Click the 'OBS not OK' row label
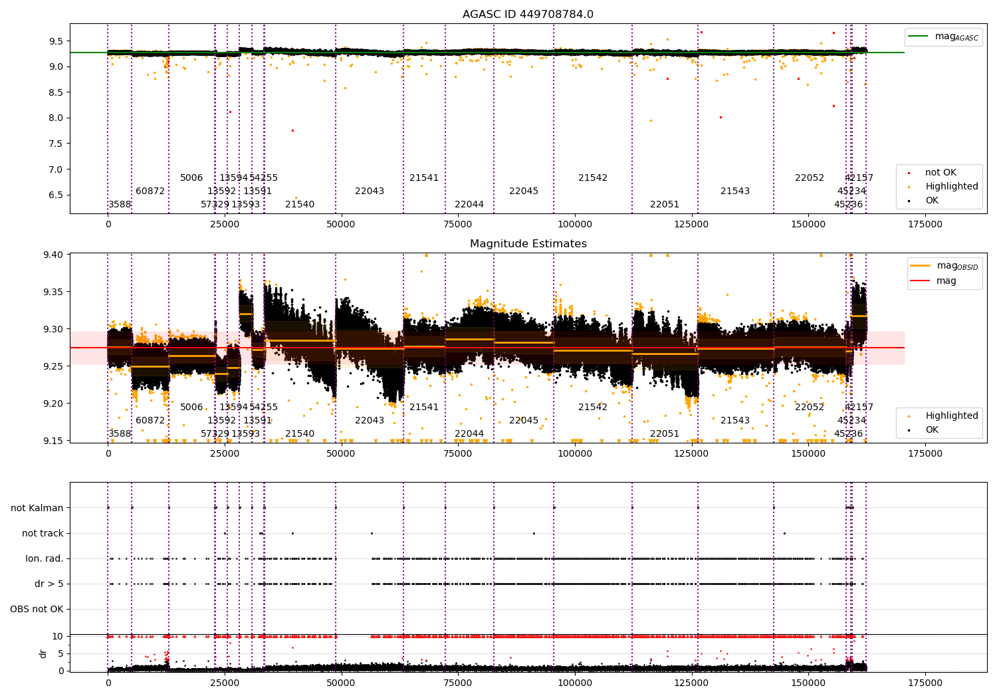The image size is (997, 698). (37, 609)
